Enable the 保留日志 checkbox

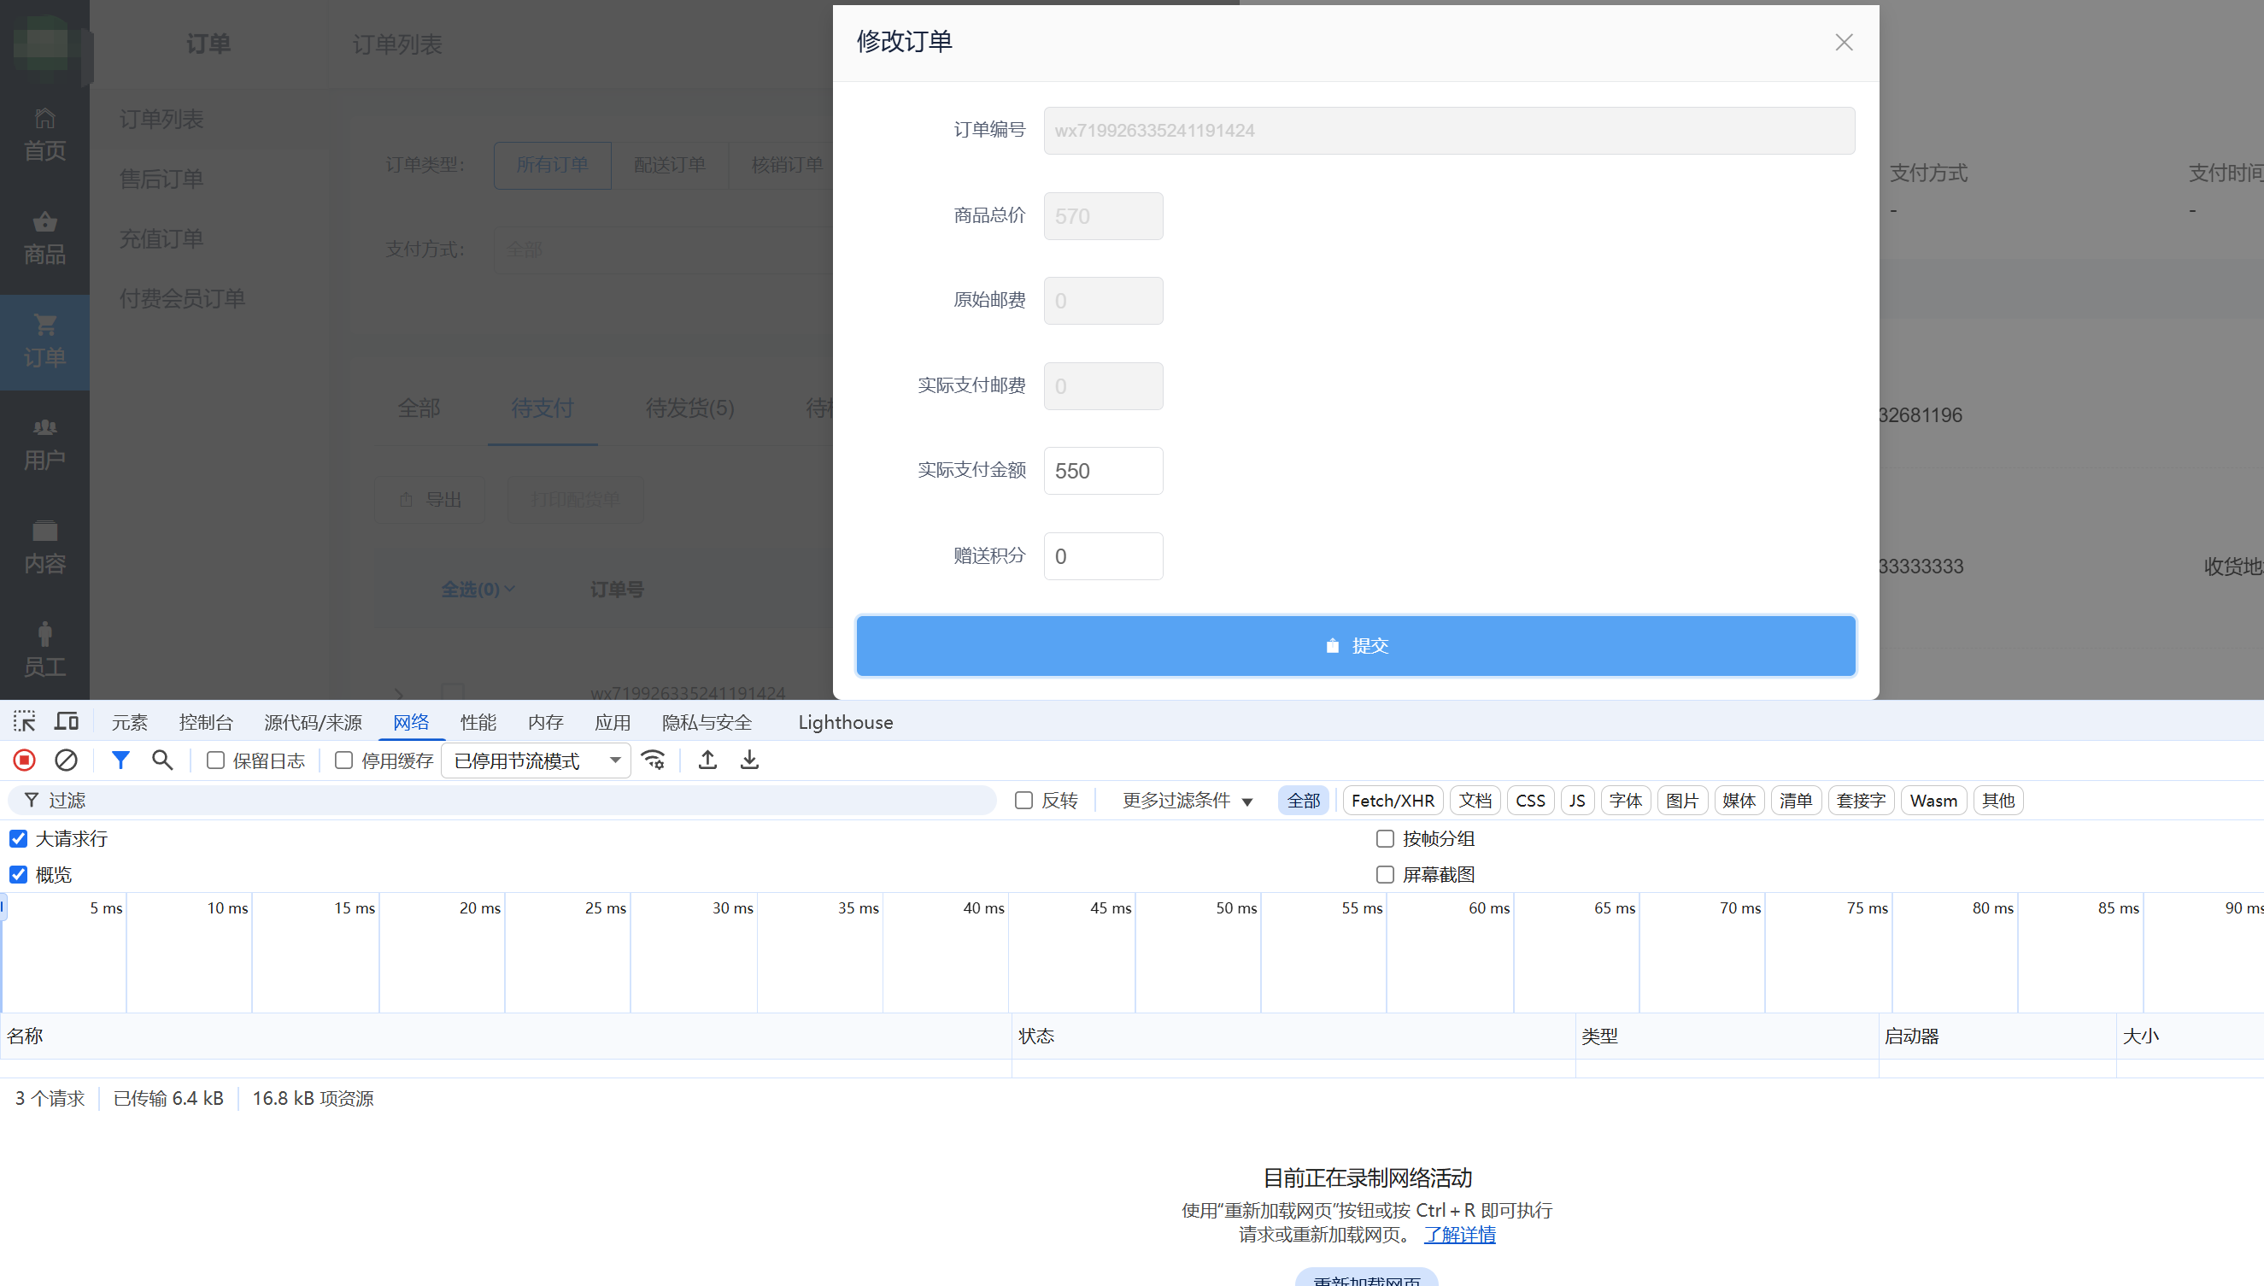pos(215,760)
